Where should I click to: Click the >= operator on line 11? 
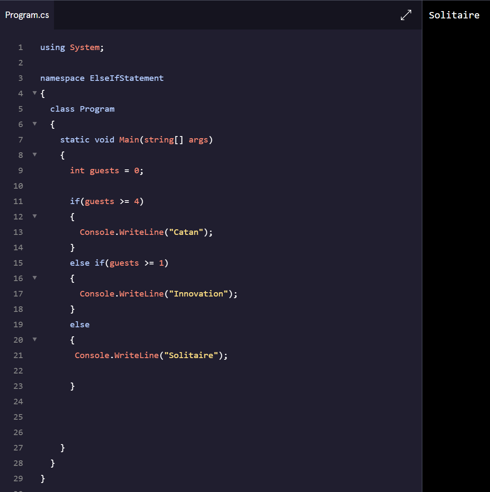[x=124, y=201]
